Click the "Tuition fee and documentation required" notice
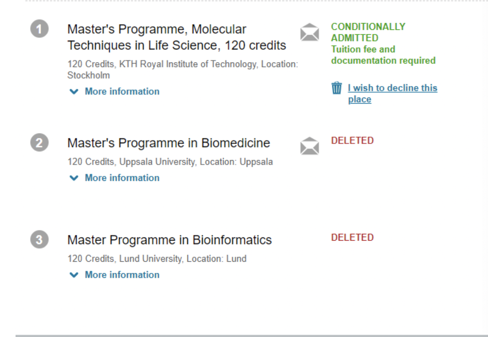The width and height of the screenshot is (488, 337). pyautogui.click(x=383, y=55)
